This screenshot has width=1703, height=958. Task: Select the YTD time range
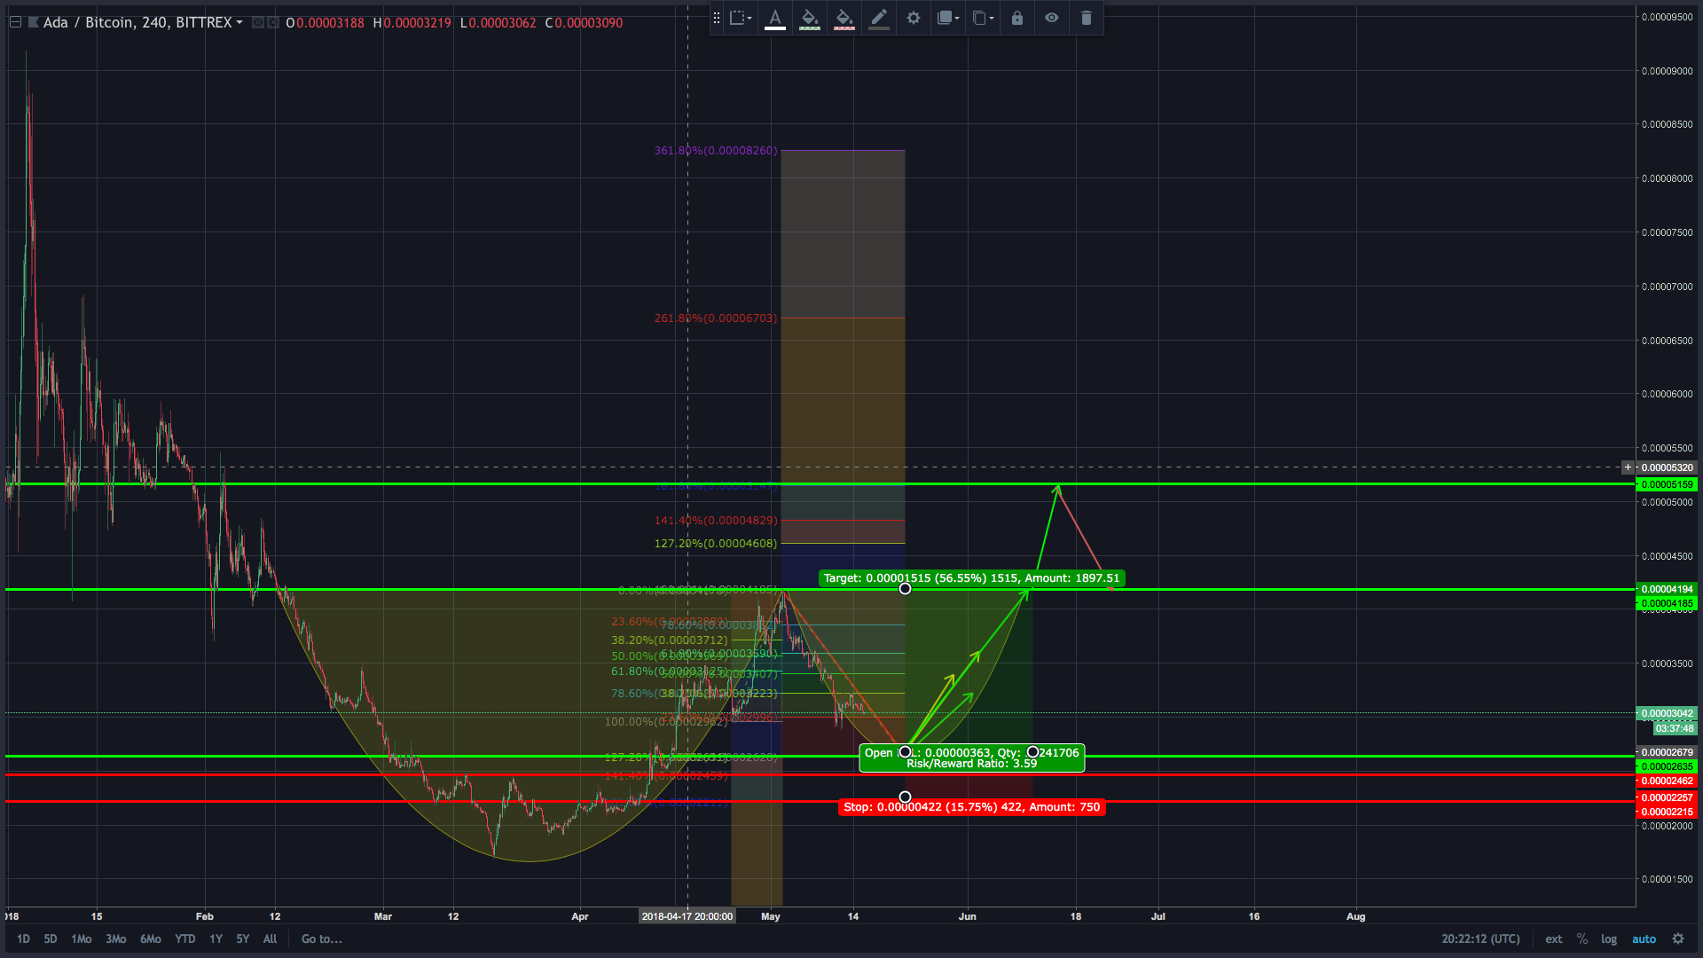coord(184,938)
